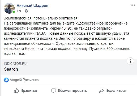This screenshot has height=96, width=137.
Task: Click the comment speech bubble icon
Action: pyautogui.click(x=54, y=91)
